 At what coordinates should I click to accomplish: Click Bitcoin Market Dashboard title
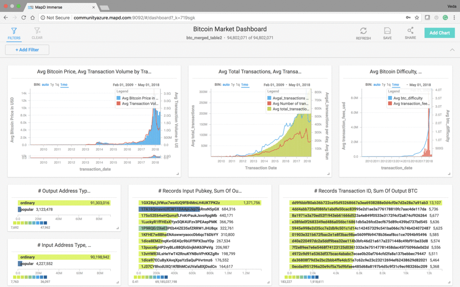(x=230, y=29)
